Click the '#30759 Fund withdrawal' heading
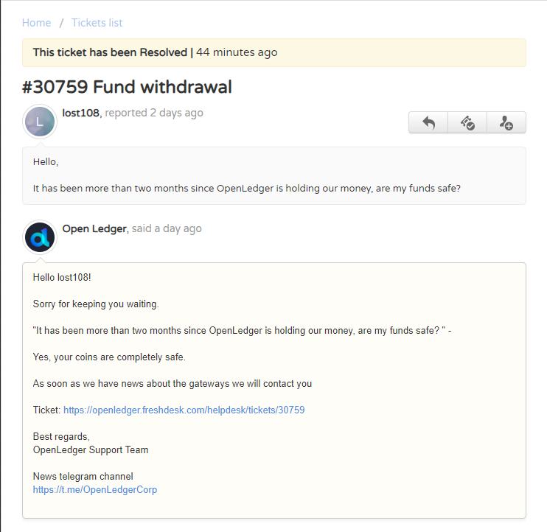The width and height of the screenshot is (547, 532). (x=127, y=87)
